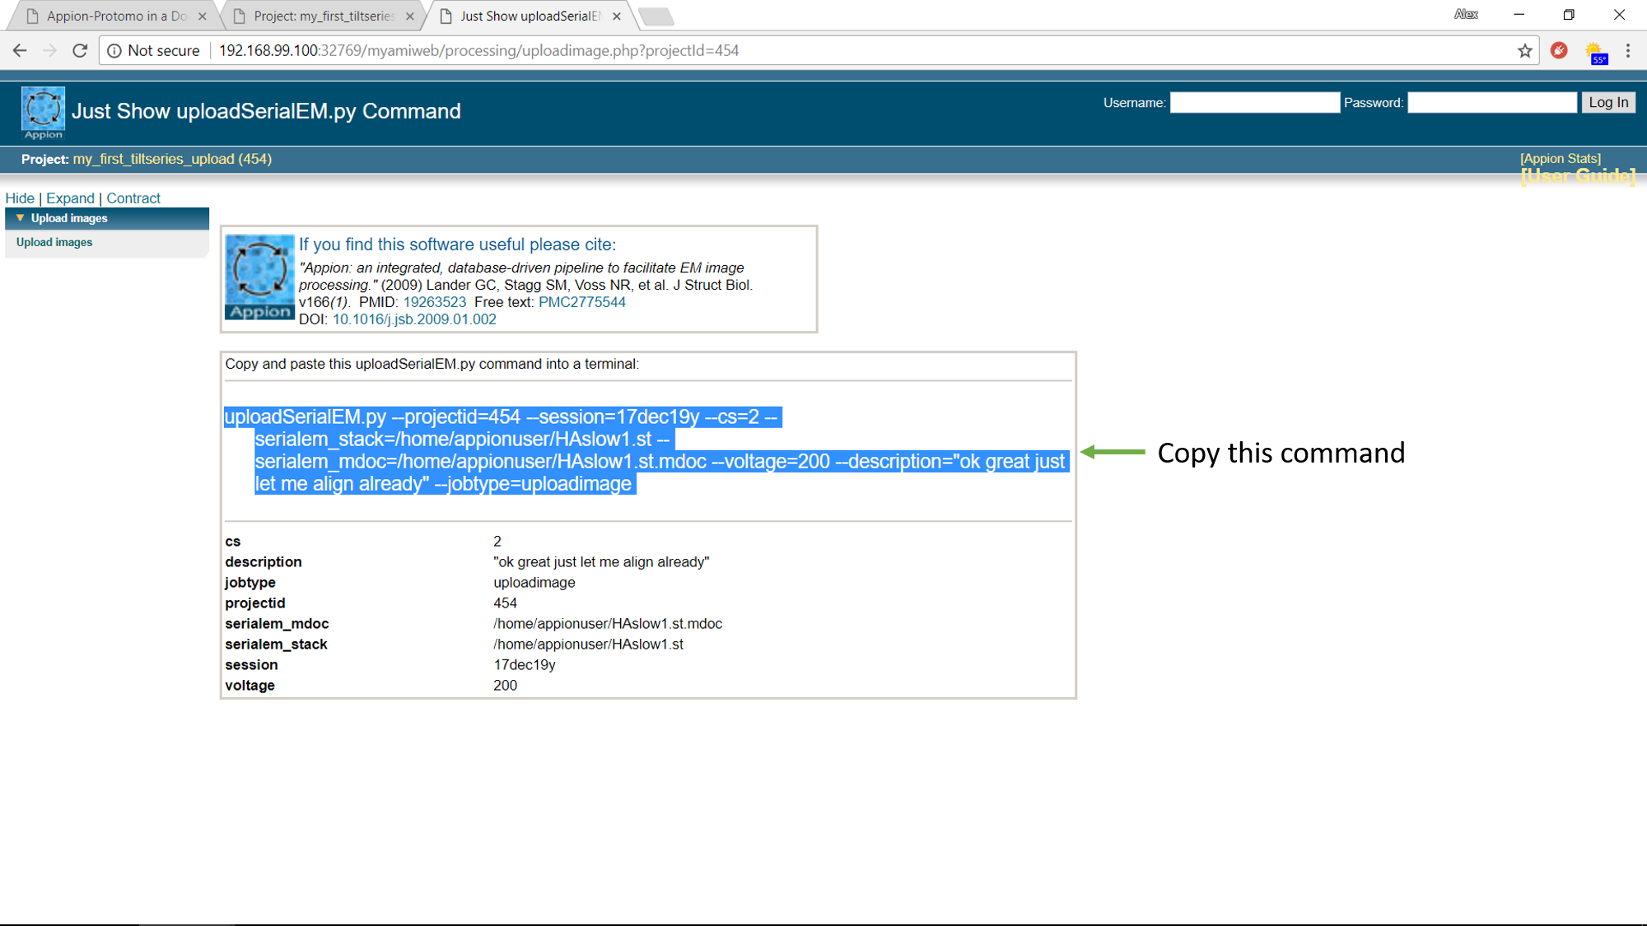This screenshot has width=1647, height=926.
Task: Open the PMC2775544 free text link
Action: tap(582, 302)
